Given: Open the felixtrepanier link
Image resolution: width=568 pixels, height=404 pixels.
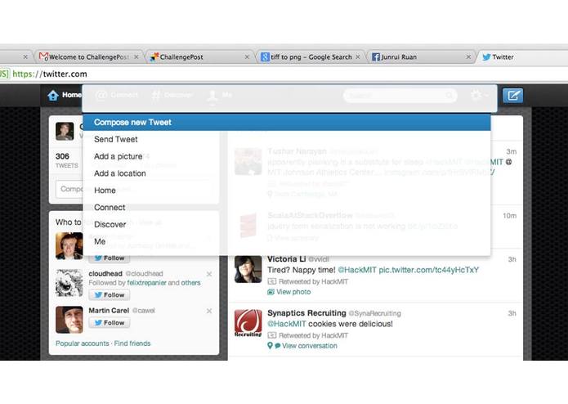Looking at the screenshot, I should (147, 283).
